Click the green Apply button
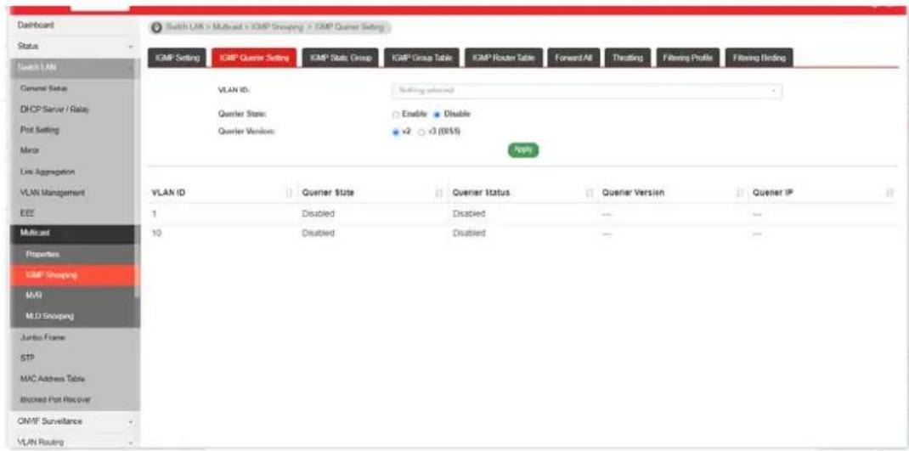 523,149
